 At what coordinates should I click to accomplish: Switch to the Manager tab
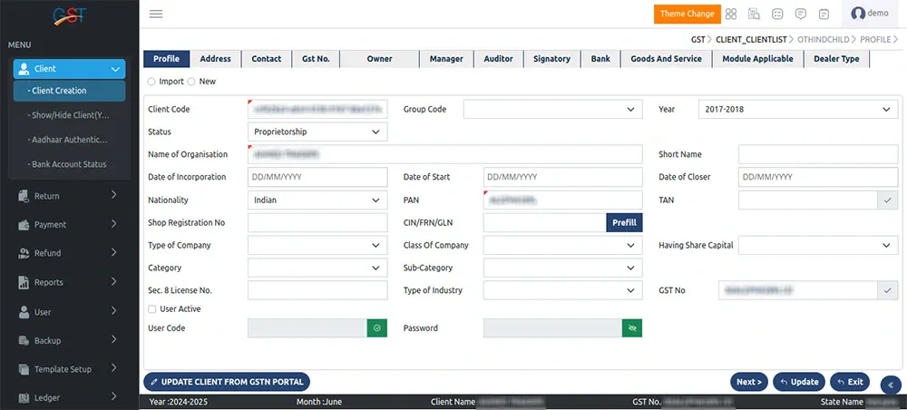click(x=446, y=59)
